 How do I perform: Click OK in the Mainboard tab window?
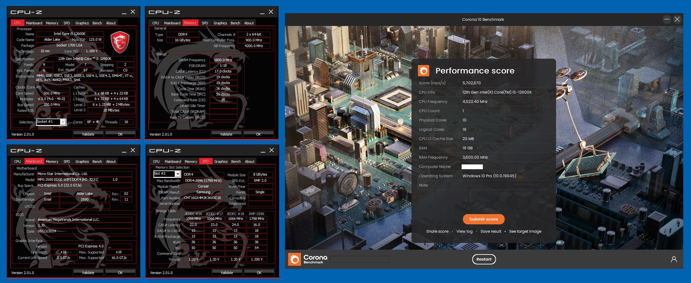(120, 273)
